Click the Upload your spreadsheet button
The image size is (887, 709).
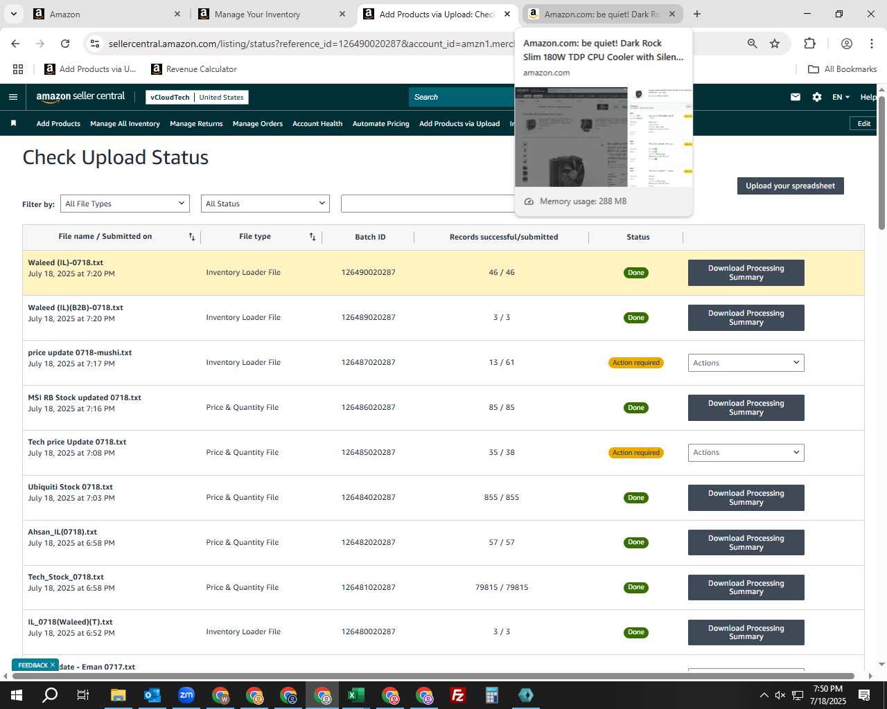coord(791,186)
